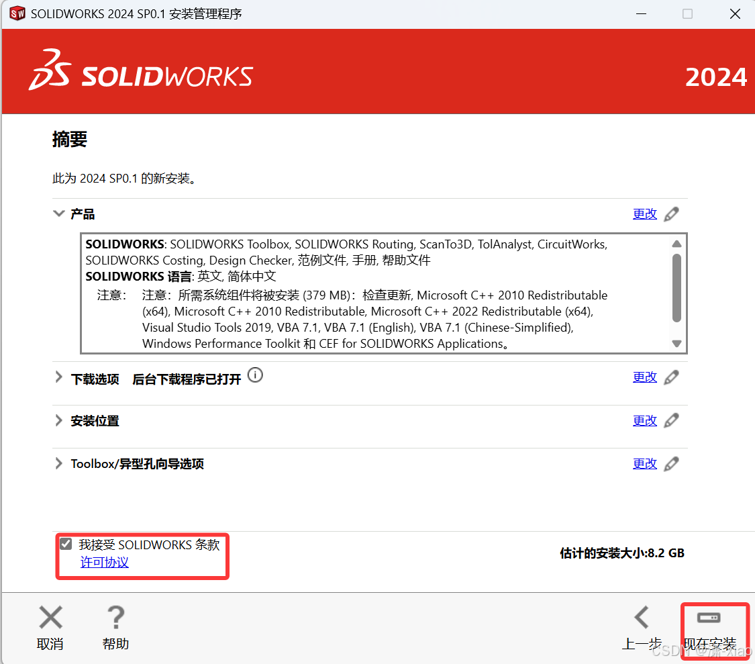This screenshot has width=755, height=664.
Task: Click the SOLIDWORKS 语言: 英文, 简体中文 line
Action: [x=181, y=277]
